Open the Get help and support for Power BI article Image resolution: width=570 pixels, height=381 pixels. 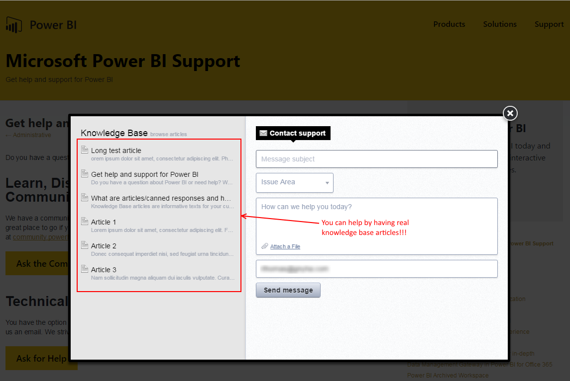(x=145, y=174)
